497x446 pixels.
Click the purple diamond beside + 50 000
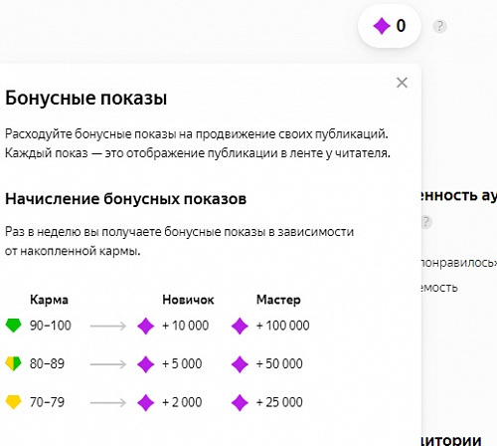(240, 364)
